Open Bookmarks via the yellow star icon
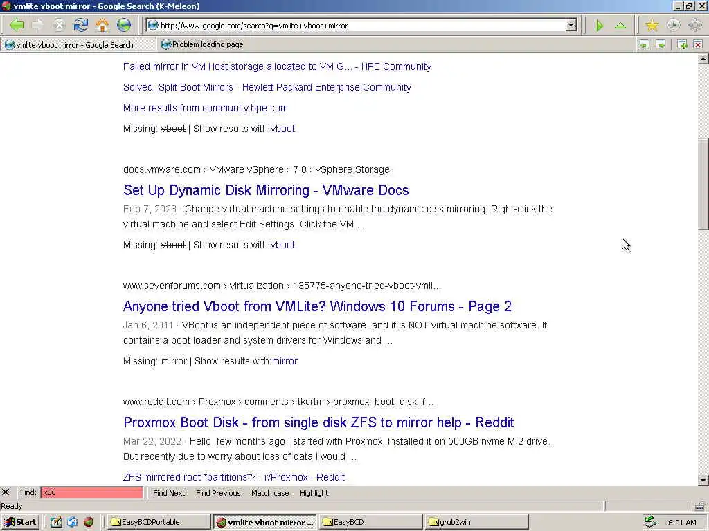This screenshot has width=709, height=531. click(652, 26)
